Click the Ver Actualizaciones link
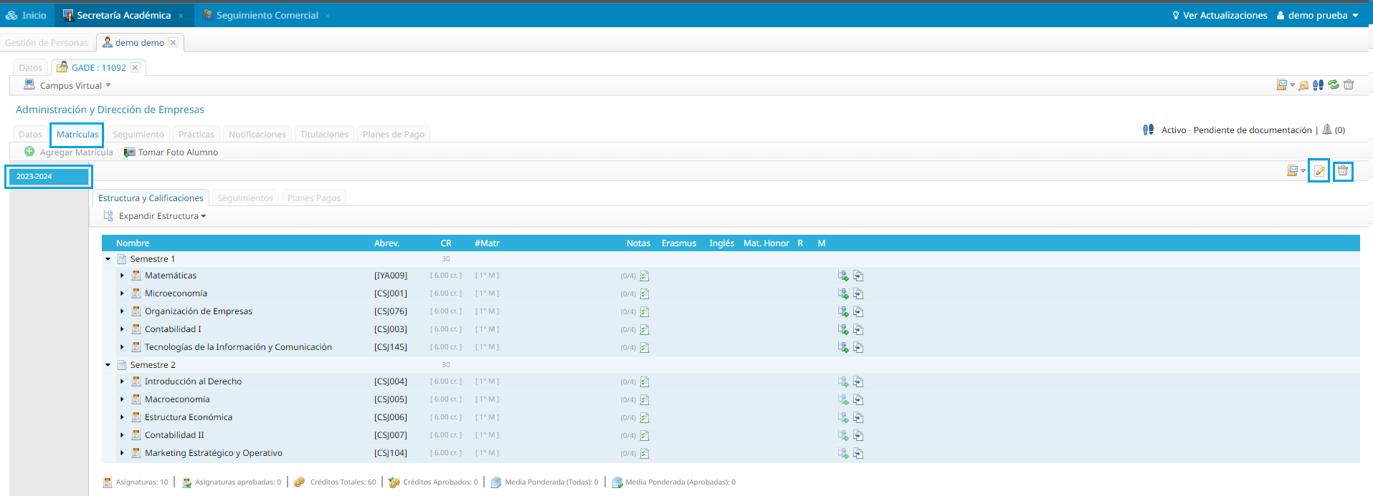This screenshot has height=496, width=1373. click(1224, 15)
